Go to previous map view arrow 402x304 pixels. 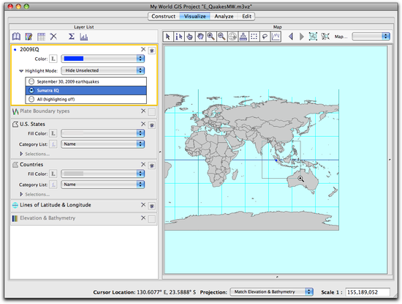[290, 37]
